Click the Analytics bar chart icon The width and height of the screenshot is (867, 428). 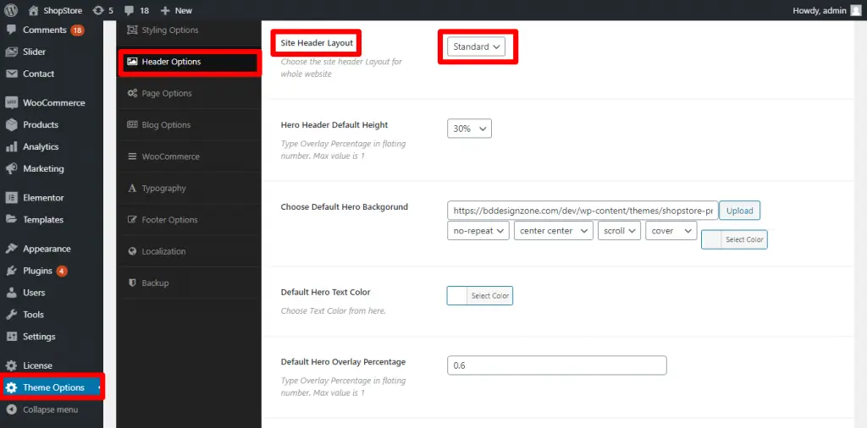tap(11, 147)
